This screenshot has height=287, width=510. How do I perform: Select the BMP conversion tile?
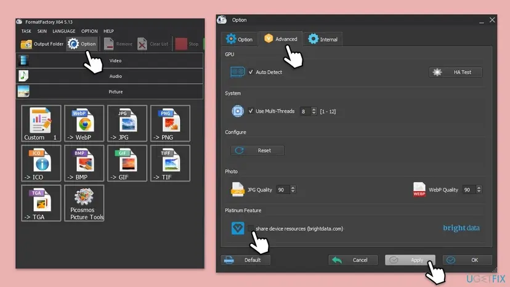[84, 163]
